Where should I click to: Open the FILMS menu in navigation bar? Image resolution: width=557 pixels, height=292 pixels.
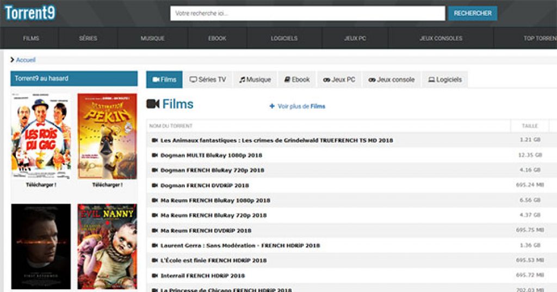pyautogui.click(x=31, y=39)
